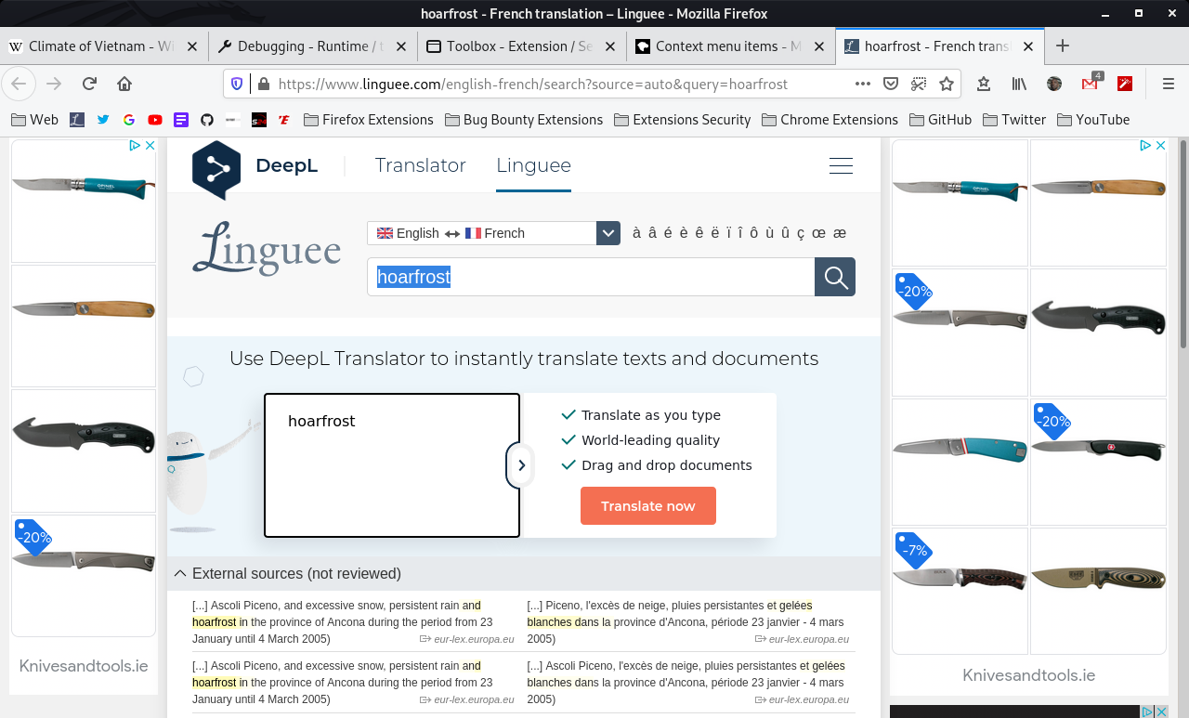The image size is (1189, 718).
Task: Click Translate now button
Action: [x=648, y=506]
